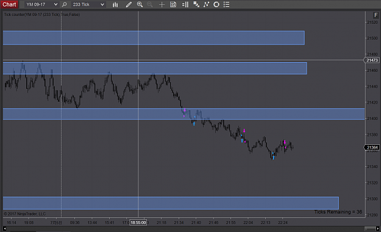Click the Tick counter indicator label
The image size is (381, 232).
tap(42, 15)
